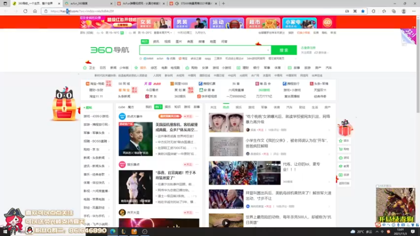Open new tab with plus button

(223, 4)
